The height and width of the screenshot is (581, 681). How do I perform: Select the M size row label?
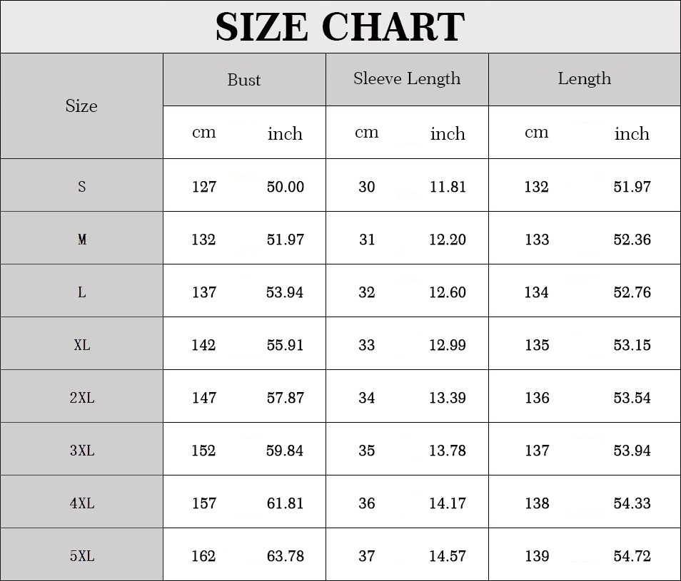[x=82, y=240]
